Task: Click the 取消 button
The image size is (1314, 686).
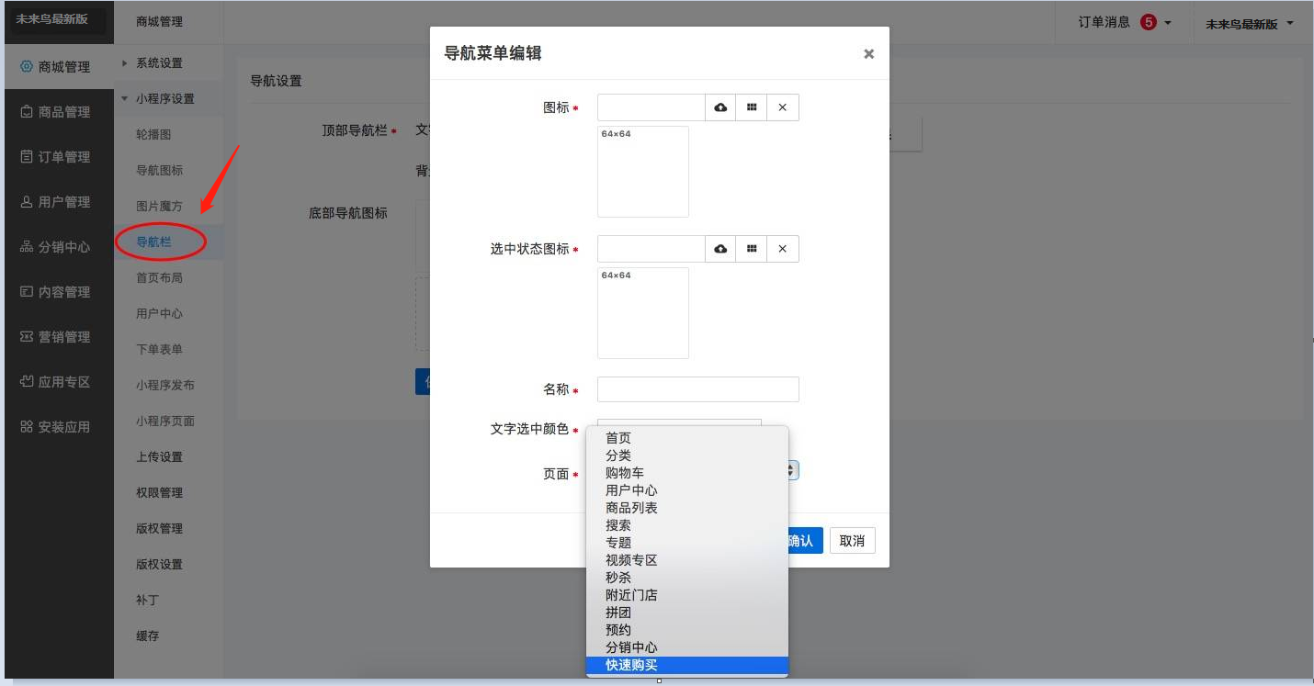Action: 853,541
